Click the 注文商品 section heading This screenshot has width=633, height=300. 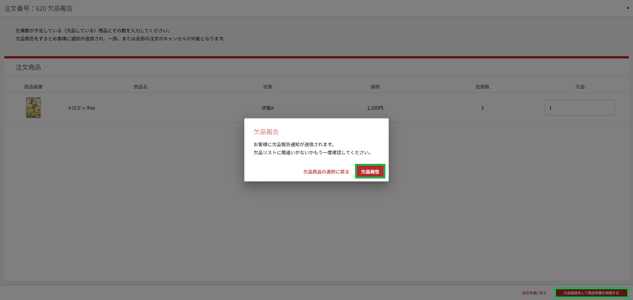pyautogui.click(x=28, y=67)
